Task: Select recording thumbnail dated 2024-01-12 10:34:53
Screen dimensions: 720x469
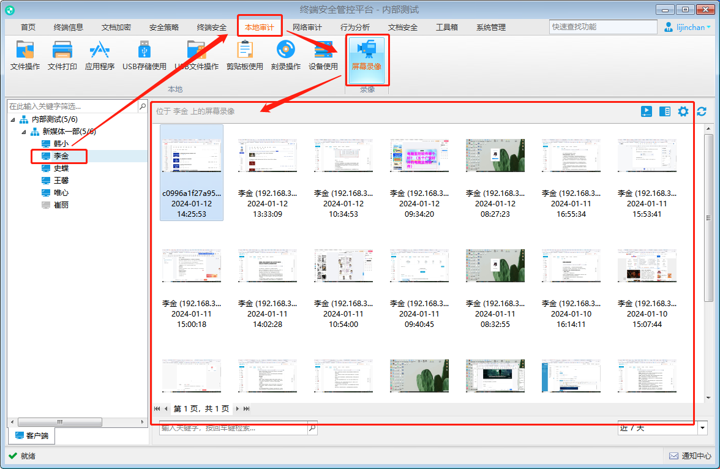Action: pos(343,178)
